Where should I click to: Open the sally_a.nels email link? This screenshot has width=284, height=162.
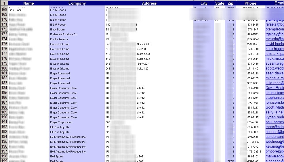(x=275, y=113)
